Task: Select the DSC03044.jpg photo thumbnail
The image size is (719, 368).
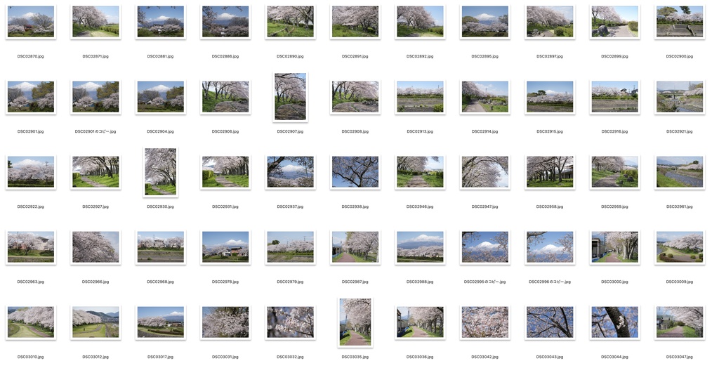Action: pos(614,322)
